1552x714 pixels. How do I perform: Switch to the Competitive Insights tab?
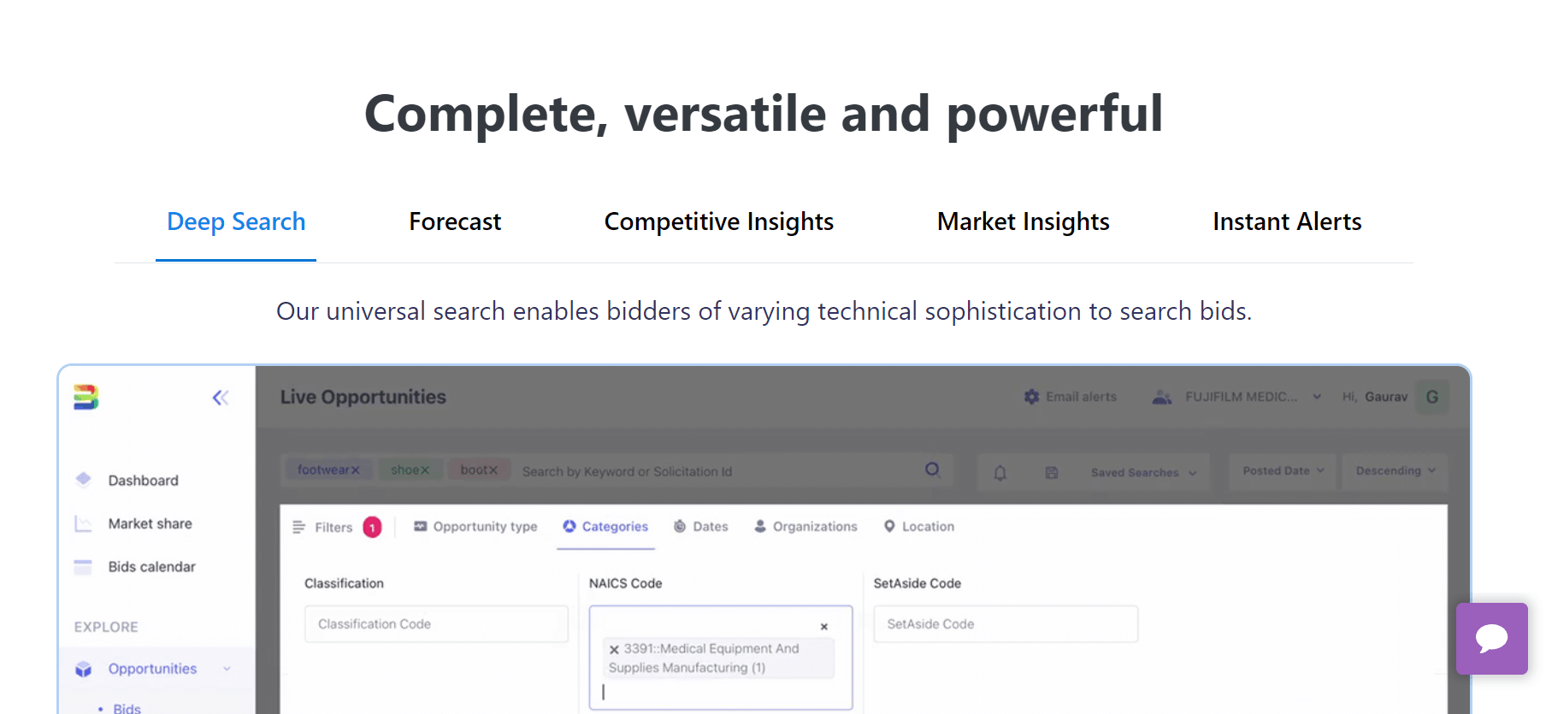click(x=719, y=221)
